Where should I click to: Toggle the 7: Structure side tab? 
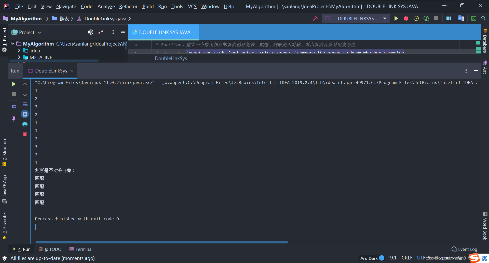4,152
